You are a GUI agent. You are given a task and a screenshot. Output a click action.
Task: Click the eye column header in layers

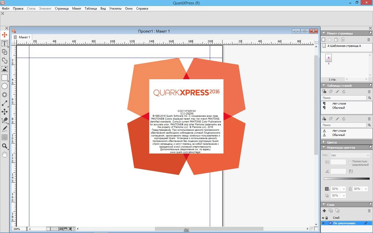pos(323,218)
